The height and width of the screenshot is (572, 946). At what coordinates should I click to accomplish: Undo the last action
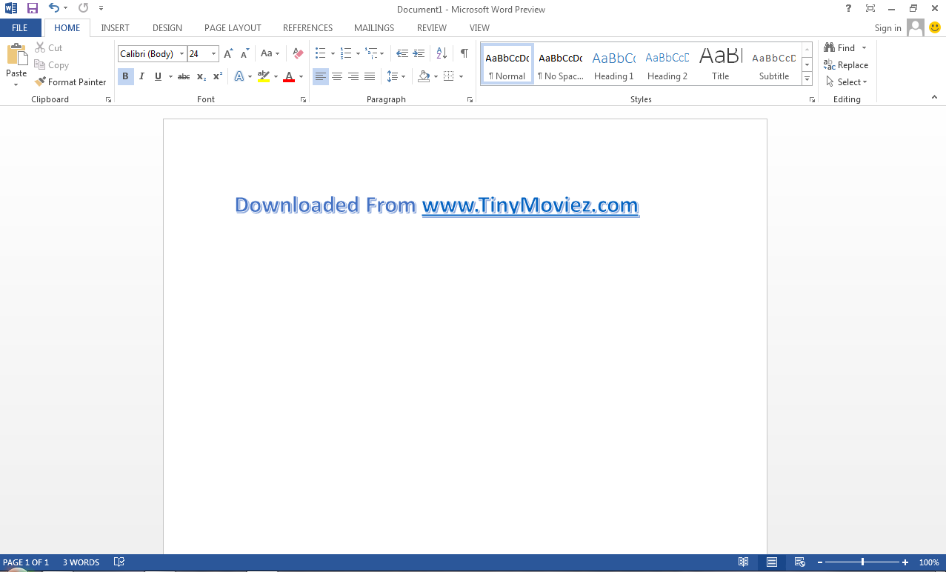point(53,9)
